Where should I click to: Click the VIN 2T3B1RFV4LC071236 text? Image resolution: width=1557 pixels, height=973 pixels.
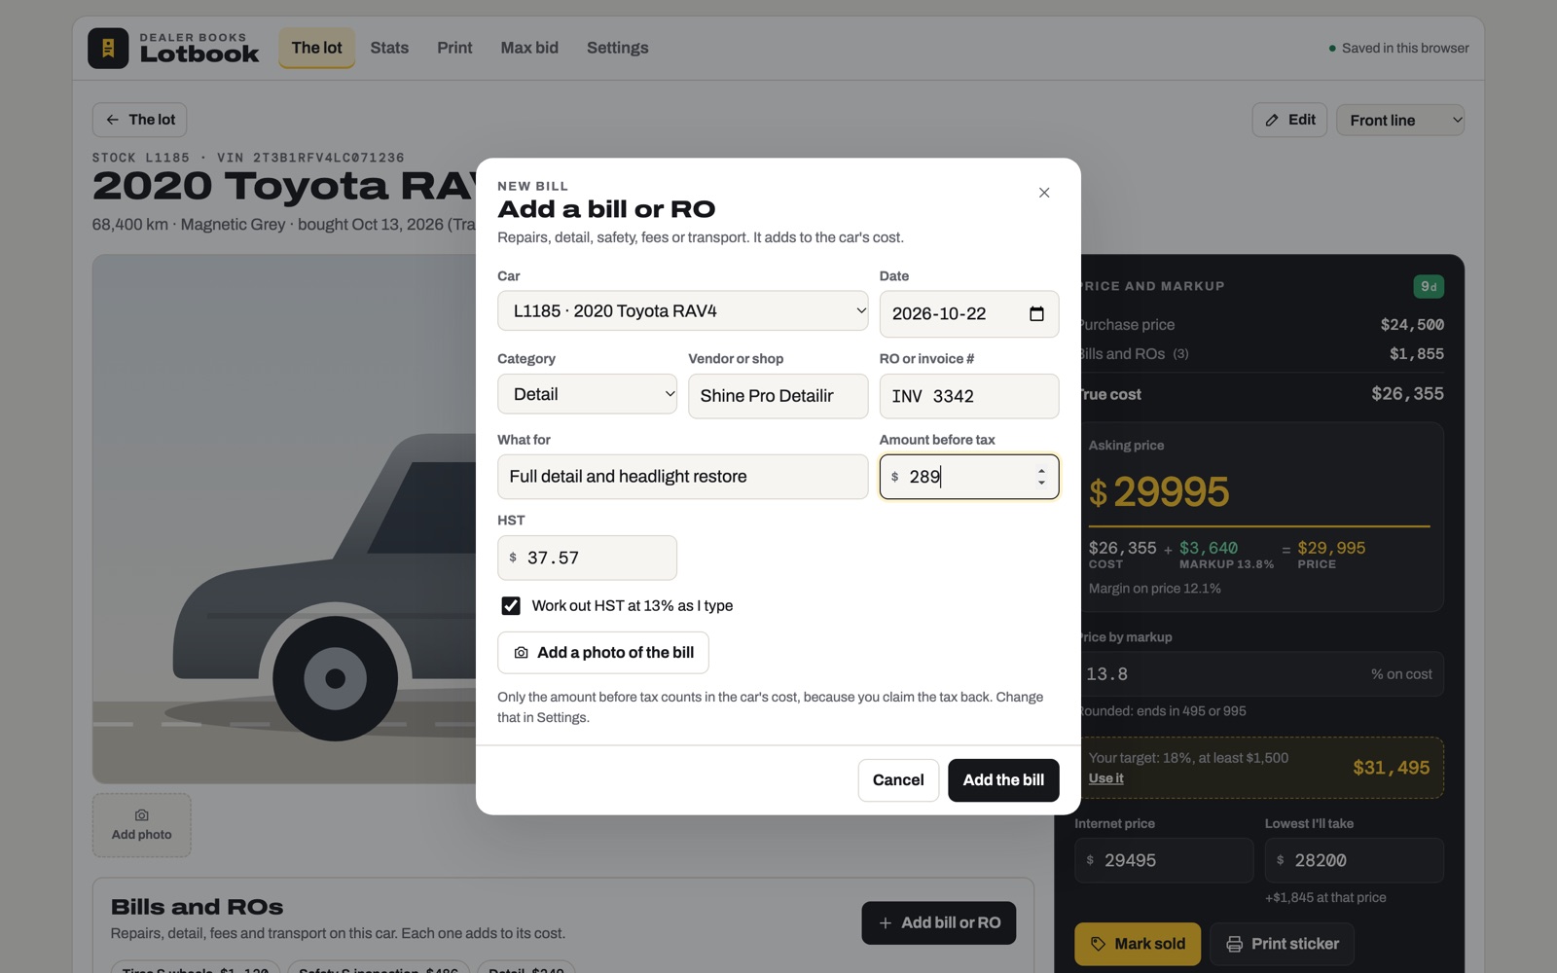(x=310, y=158)
